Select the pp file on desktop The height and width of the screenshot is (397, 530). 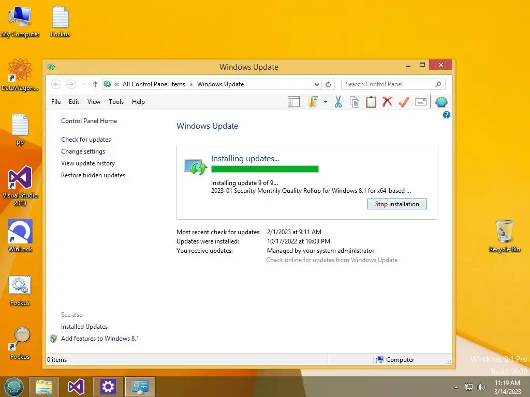tap(20, 129)
